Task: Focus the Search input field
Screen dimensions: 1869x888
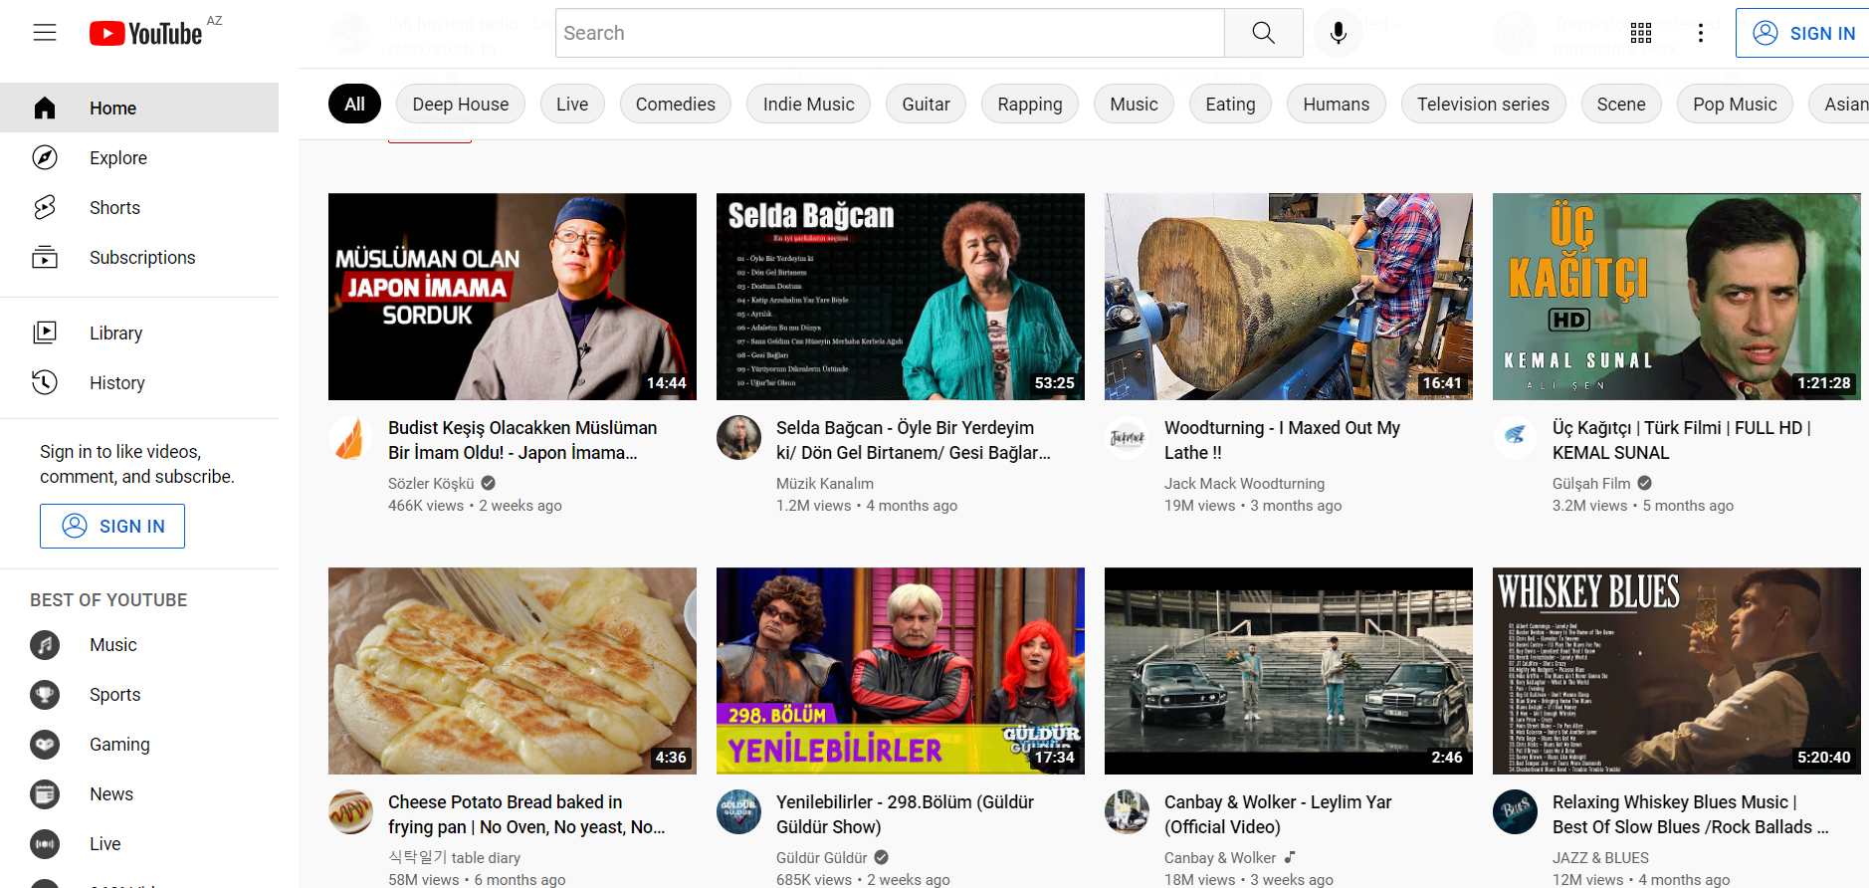Action: tap(890, 33)
